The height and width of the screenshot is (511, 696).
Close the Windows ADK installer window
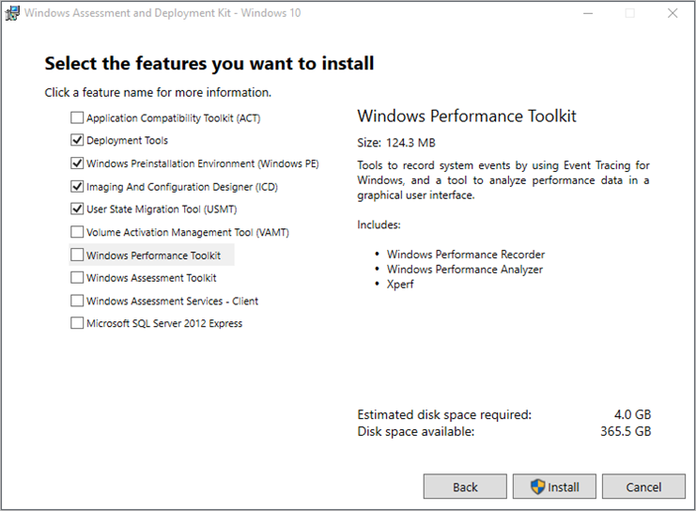[x=673, y=13]
